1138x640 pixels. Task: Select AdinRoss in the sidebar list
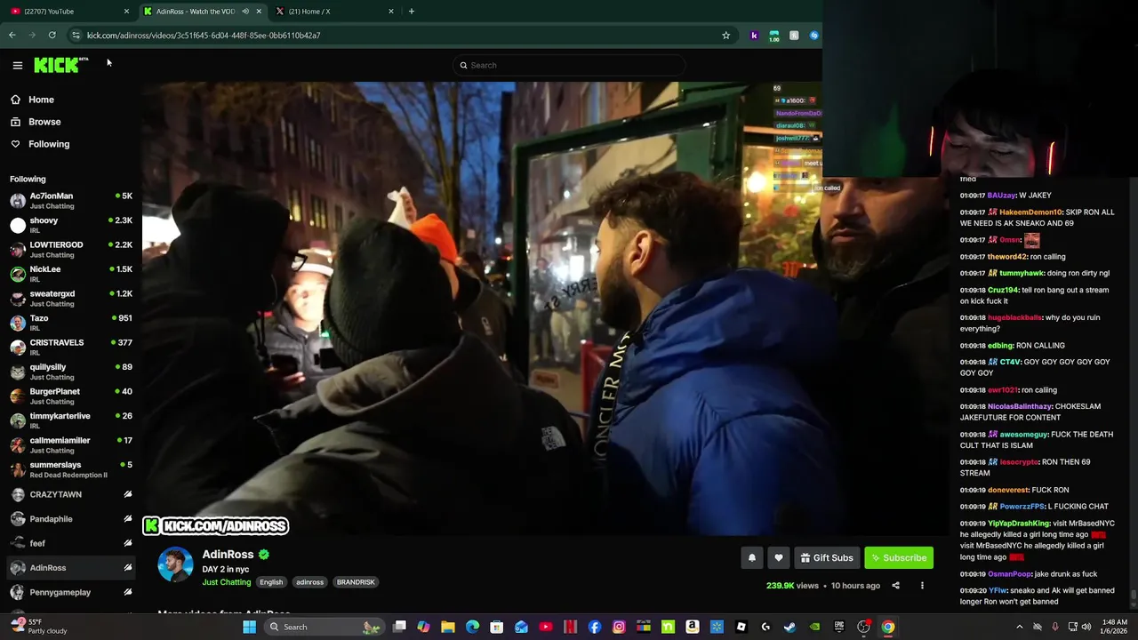coord(69,567)
